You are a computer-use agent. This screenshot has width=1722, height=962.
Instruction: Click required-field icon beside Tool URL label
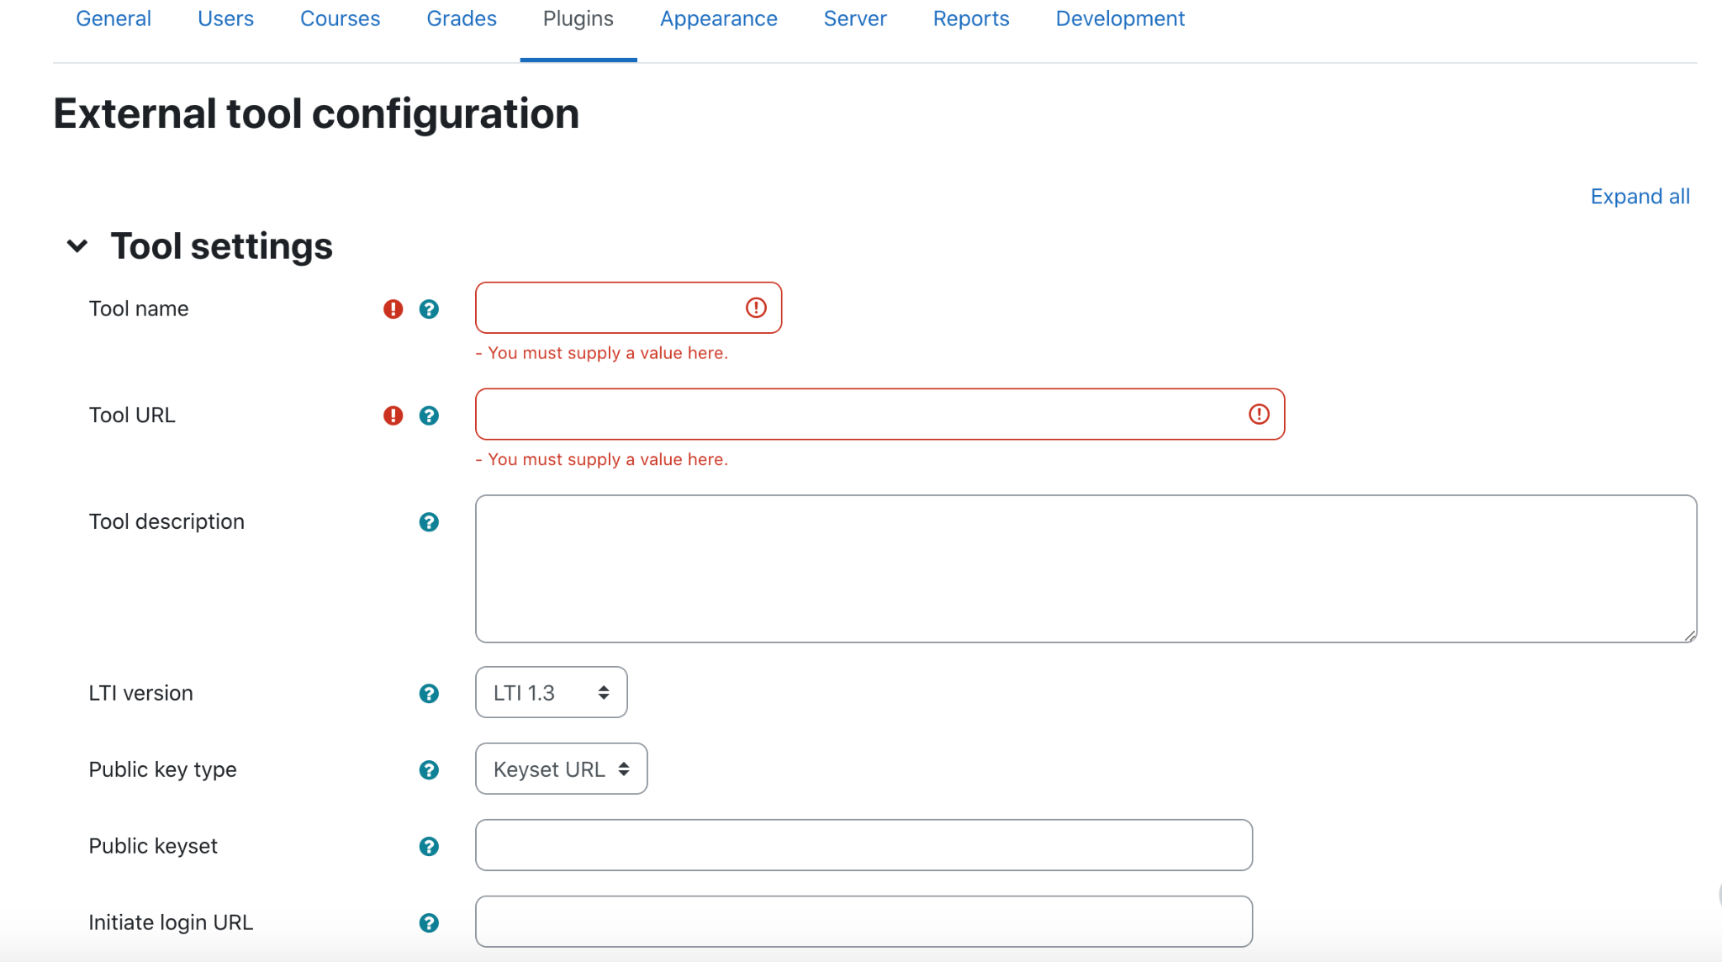point(393,415)
